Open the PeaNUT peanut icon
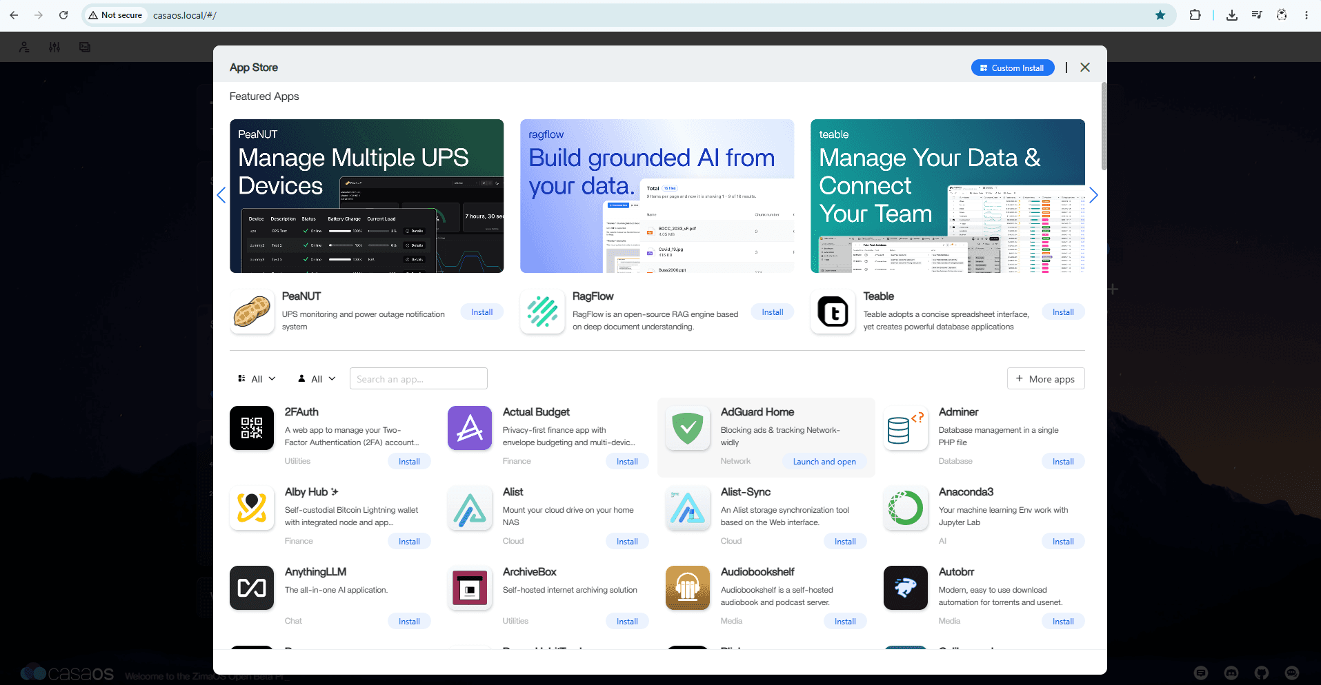The height and width of the screenshot is (685, 1321). [252, 311]
